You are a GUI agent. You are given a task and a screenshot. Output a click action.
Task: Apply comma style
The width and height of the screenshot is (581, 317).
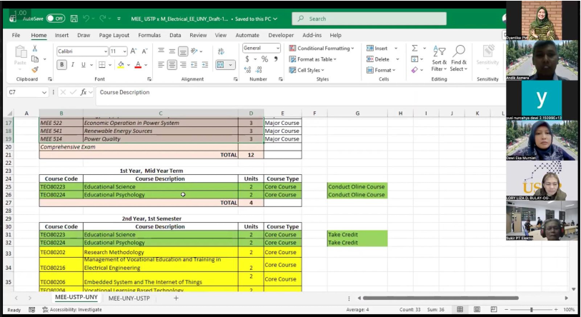pyautogui.click(x=276, y=59)
